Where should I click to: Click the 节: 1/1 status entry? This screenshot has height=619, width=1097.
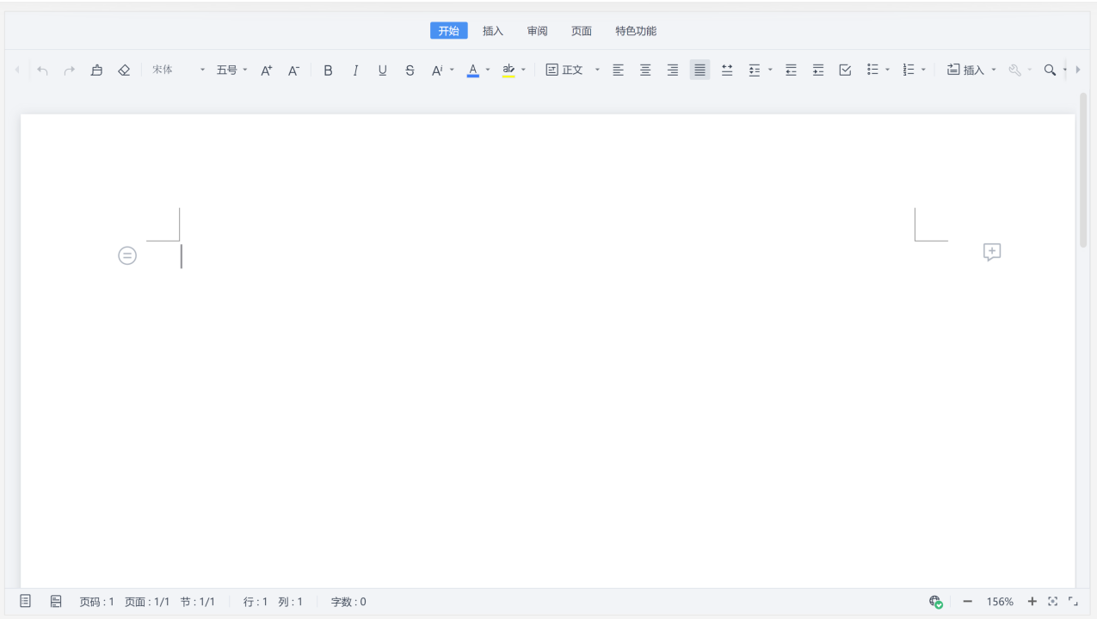(x=198, y=602)
